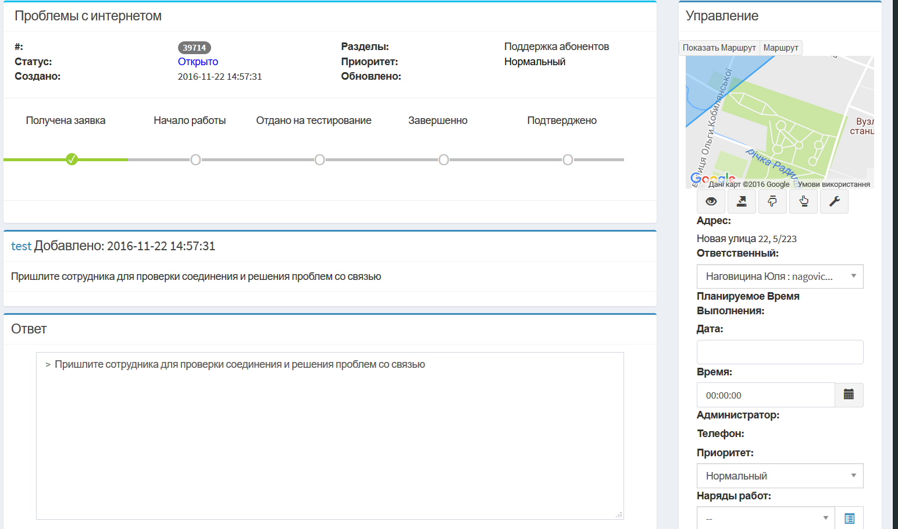This screenshot has width=898, height=529.
Task: Click the gavel icon button
Action: point(742,201)
